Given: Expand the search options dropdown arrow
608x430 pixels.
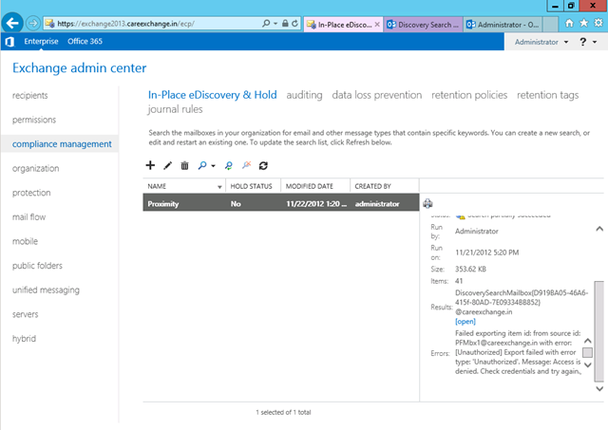Looking at the screenshot, I should [x=213, y=166].
